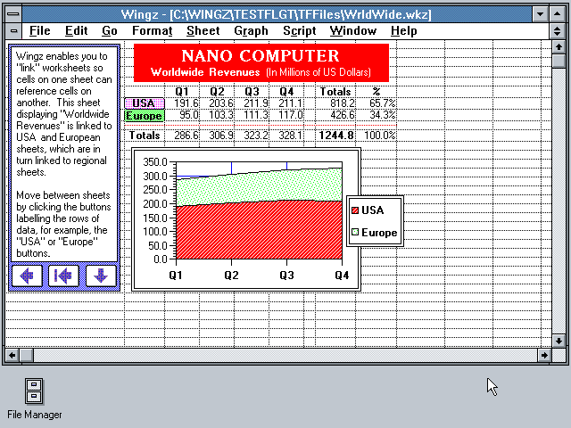Select USA Q4 cell 211.1
571x428 pixels.
[x=286, y=103]
